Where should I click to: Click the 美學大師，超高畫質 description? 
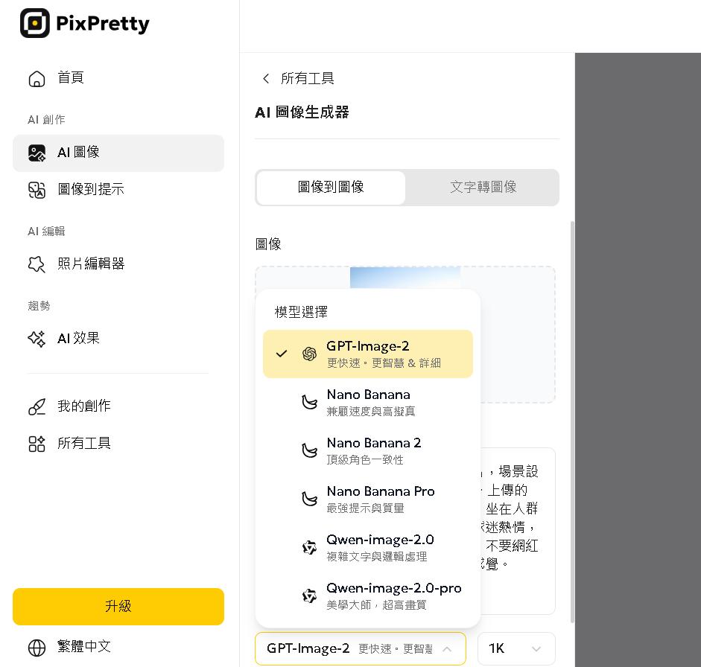point(376,605)
